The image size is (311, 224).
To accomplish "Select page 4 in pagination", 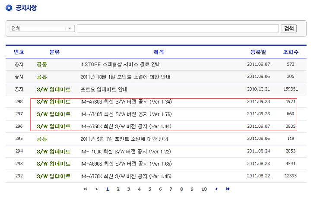I will tap(139, 189).
